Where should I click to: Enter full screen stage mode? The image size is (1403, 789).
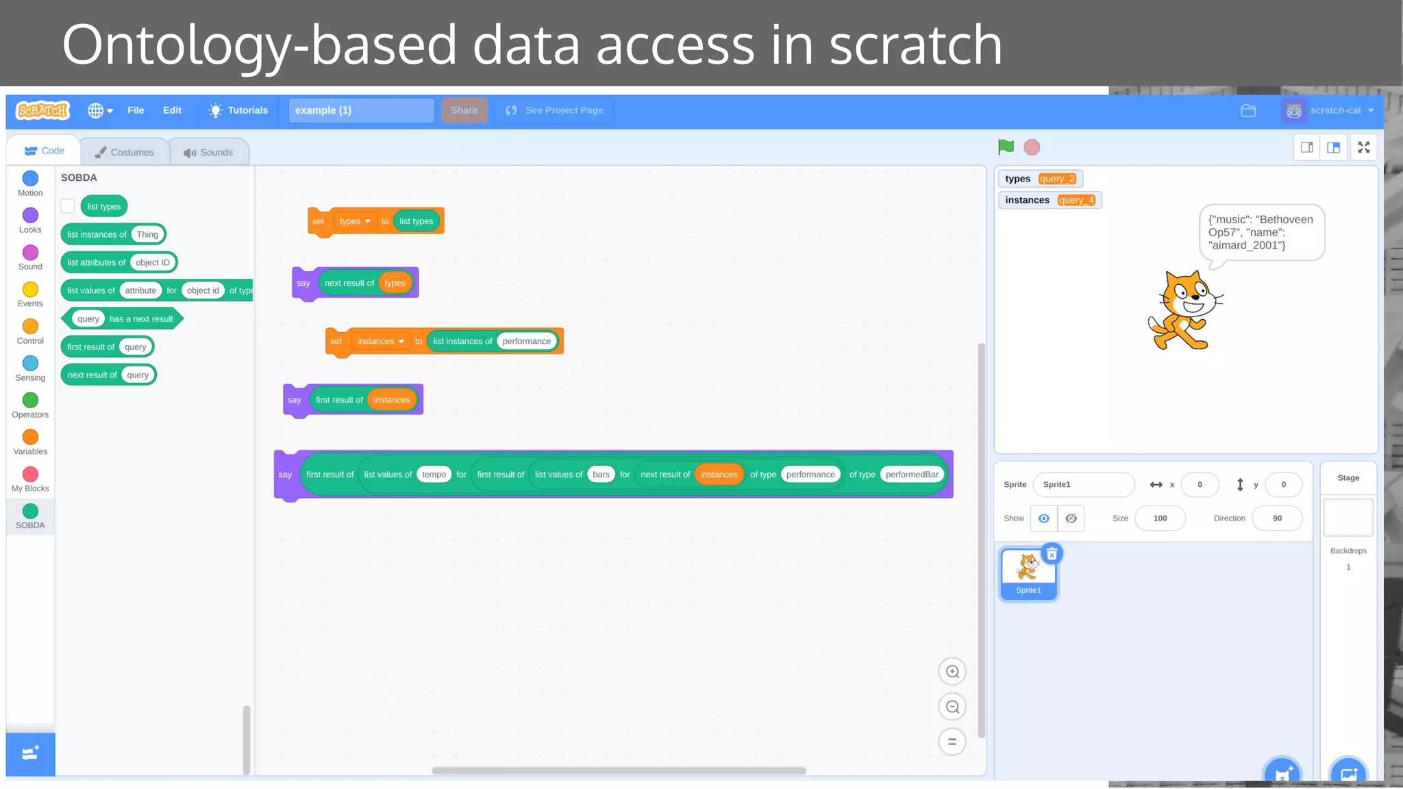[1364, 147]
